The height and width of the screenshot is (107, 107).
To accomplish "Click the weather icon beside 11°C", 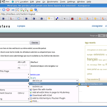I will [x=13, y=2].
